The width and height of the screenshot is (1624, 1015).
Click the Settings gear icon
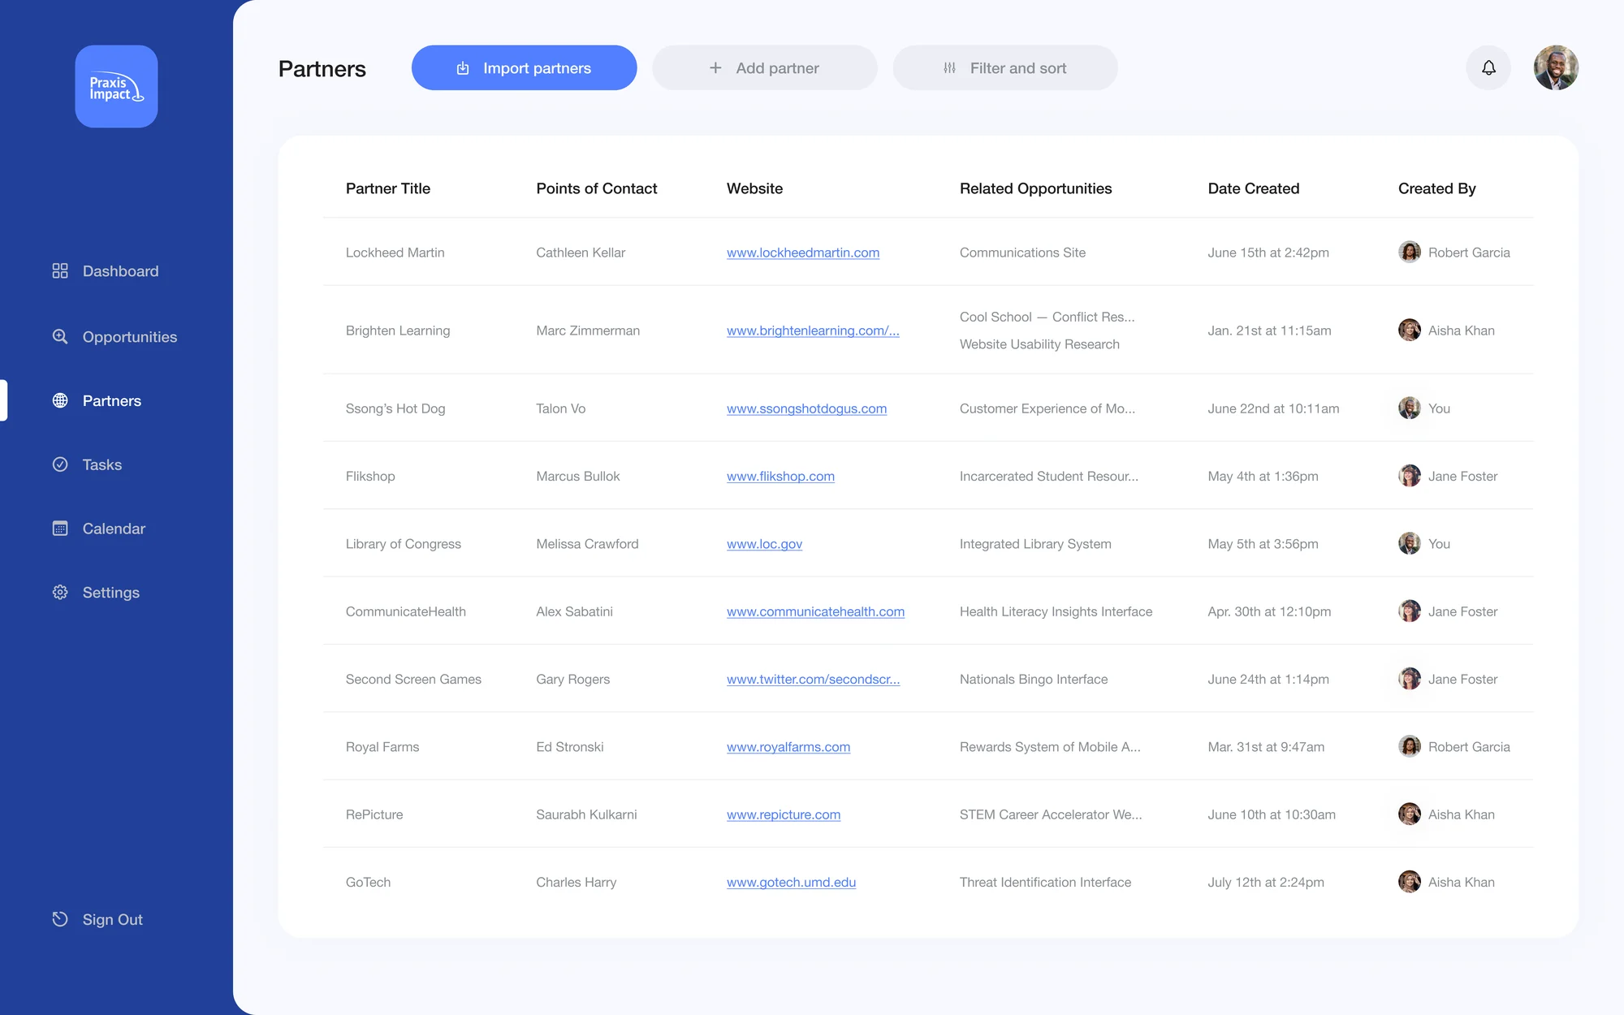pyautogui.click(x=60, y=593)
